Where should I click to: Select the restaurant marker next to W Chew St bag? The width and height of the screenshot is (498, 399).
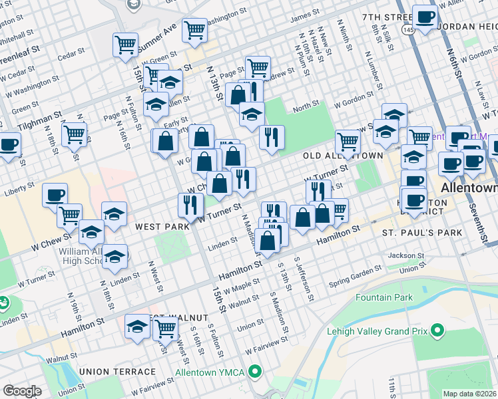coord(244,180)
